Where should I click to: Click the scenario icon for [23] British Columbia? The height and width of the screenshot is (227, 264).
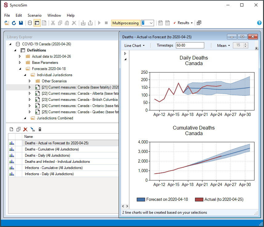click(38, 100)
